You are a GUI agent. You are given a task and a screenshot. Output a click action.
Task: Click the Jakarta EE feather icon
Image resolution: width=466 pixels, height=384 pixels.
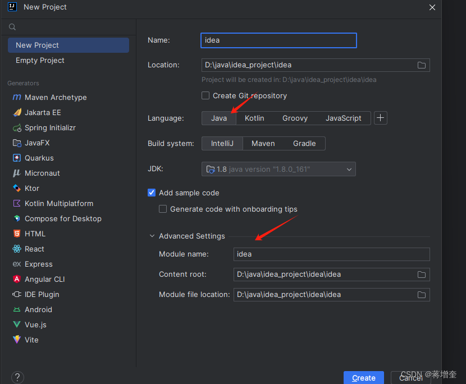[17, 112]
